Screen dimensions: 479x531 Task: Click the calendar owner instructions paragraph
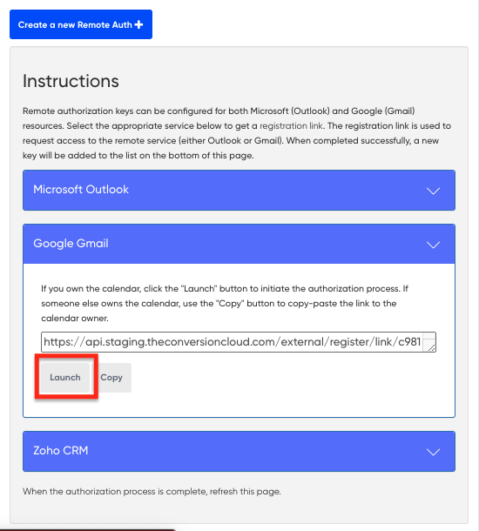click(225, 304)
